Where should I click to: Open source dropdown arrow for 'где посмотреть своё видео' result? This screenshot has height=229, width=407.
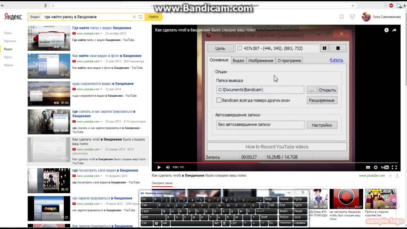point(101,176)
